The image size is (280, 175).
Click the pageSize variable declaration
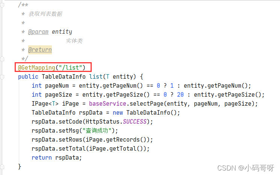[58, 95]
